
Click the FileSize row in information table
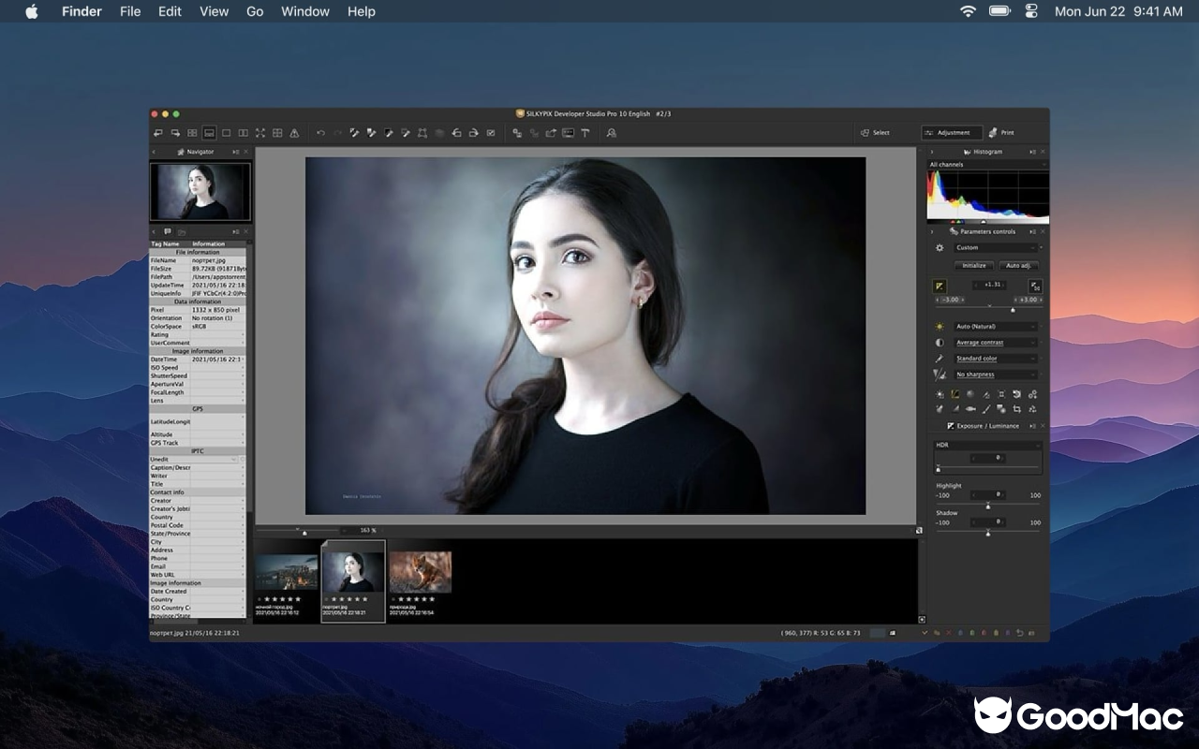point(198,269)
